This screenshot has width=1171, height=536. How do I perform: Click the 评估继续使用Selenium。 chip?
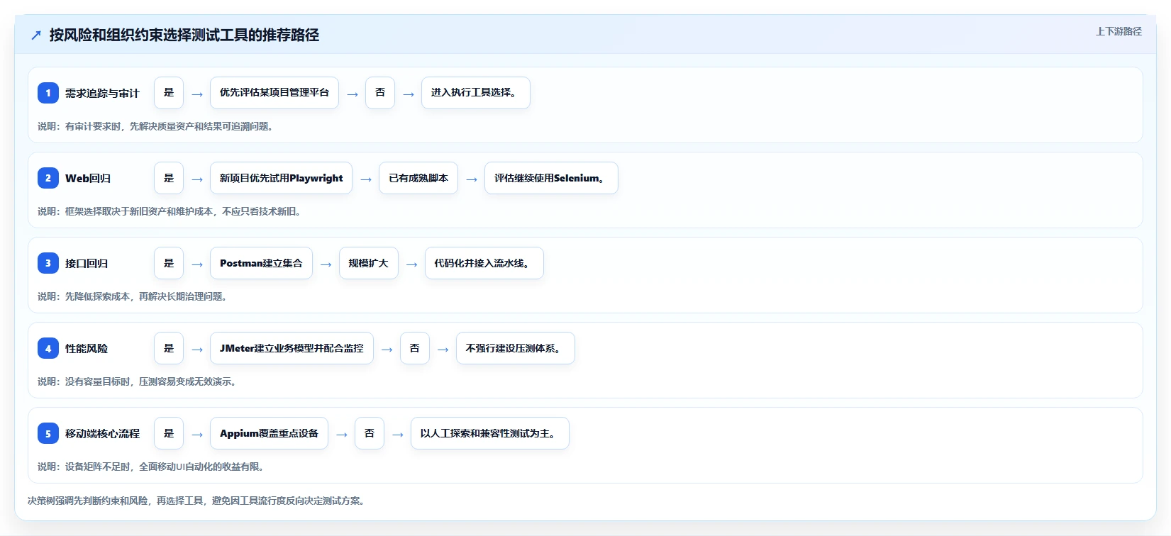[551, 178]
